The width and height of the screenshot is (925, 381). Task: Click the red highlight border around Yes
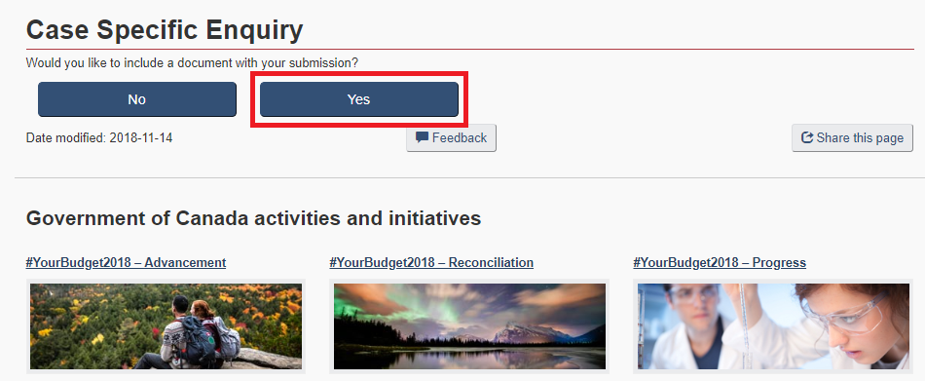[x=359, y=74]
